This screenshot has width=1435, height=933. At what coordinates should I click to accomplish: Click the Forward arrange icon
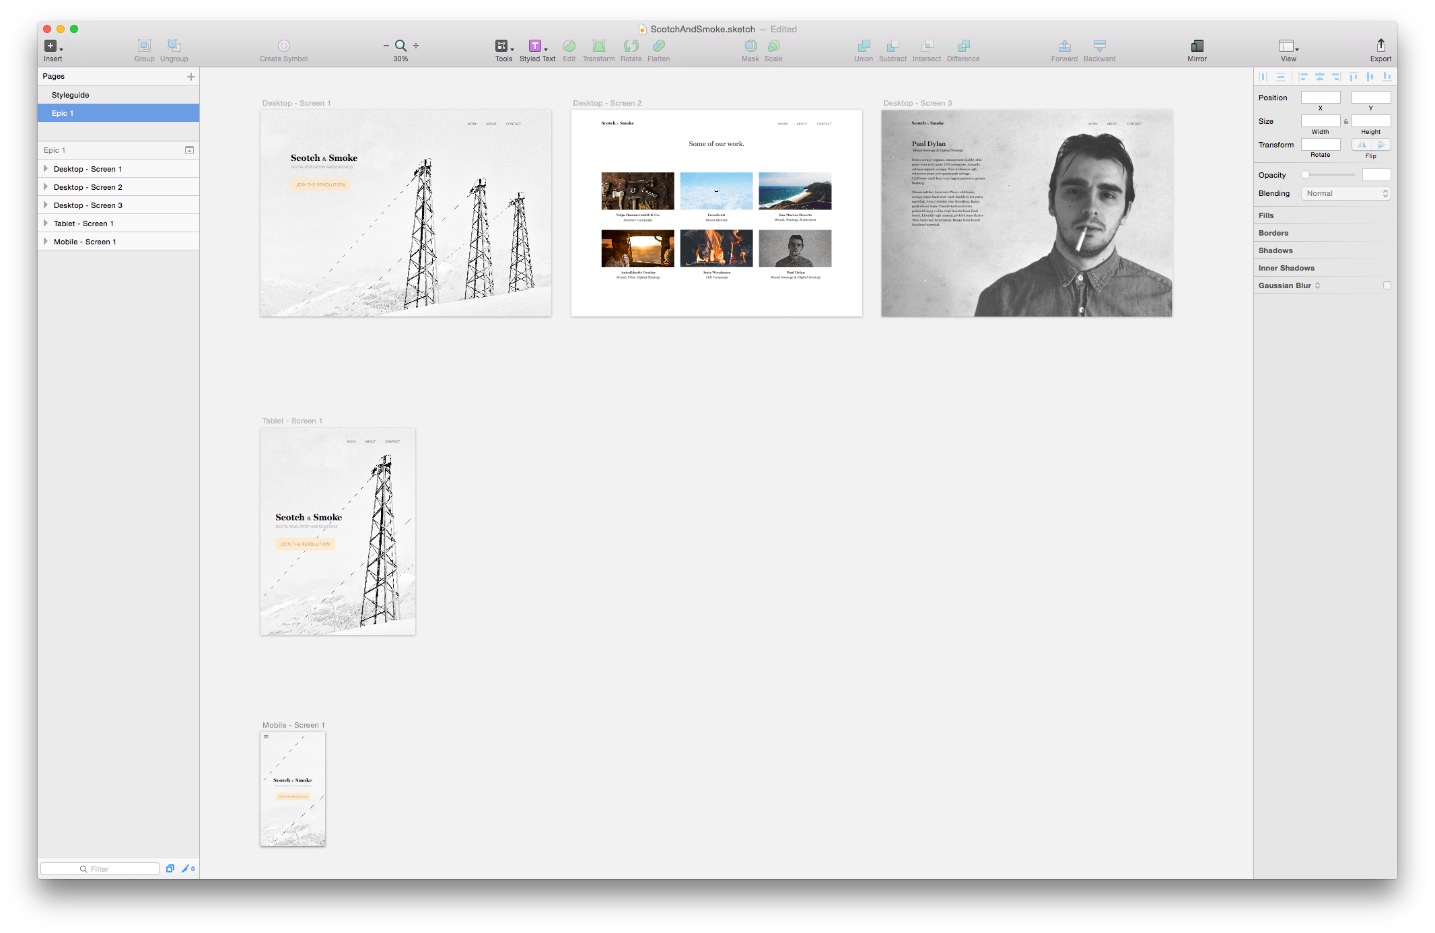1064,46
